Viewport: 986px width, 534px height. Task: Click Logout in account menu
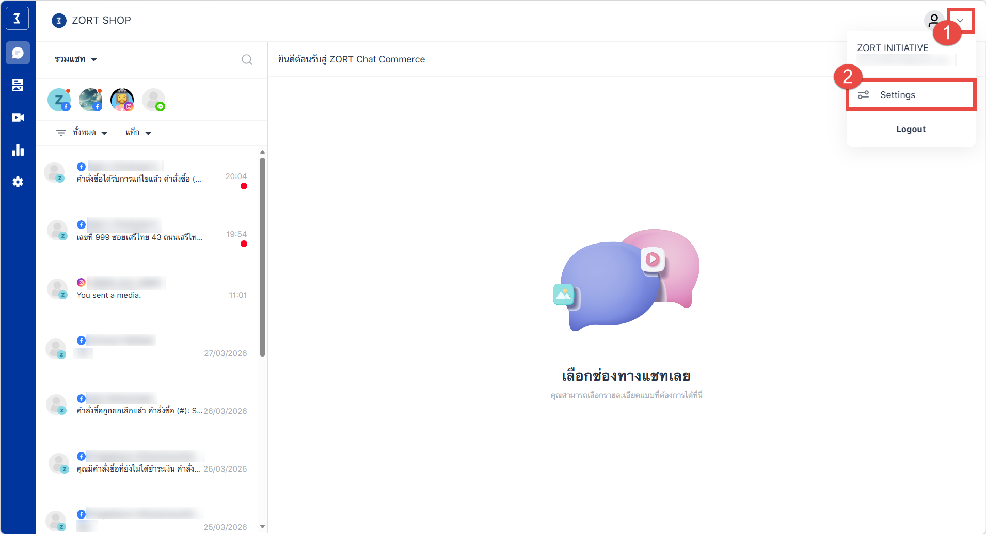pos(911,130)
